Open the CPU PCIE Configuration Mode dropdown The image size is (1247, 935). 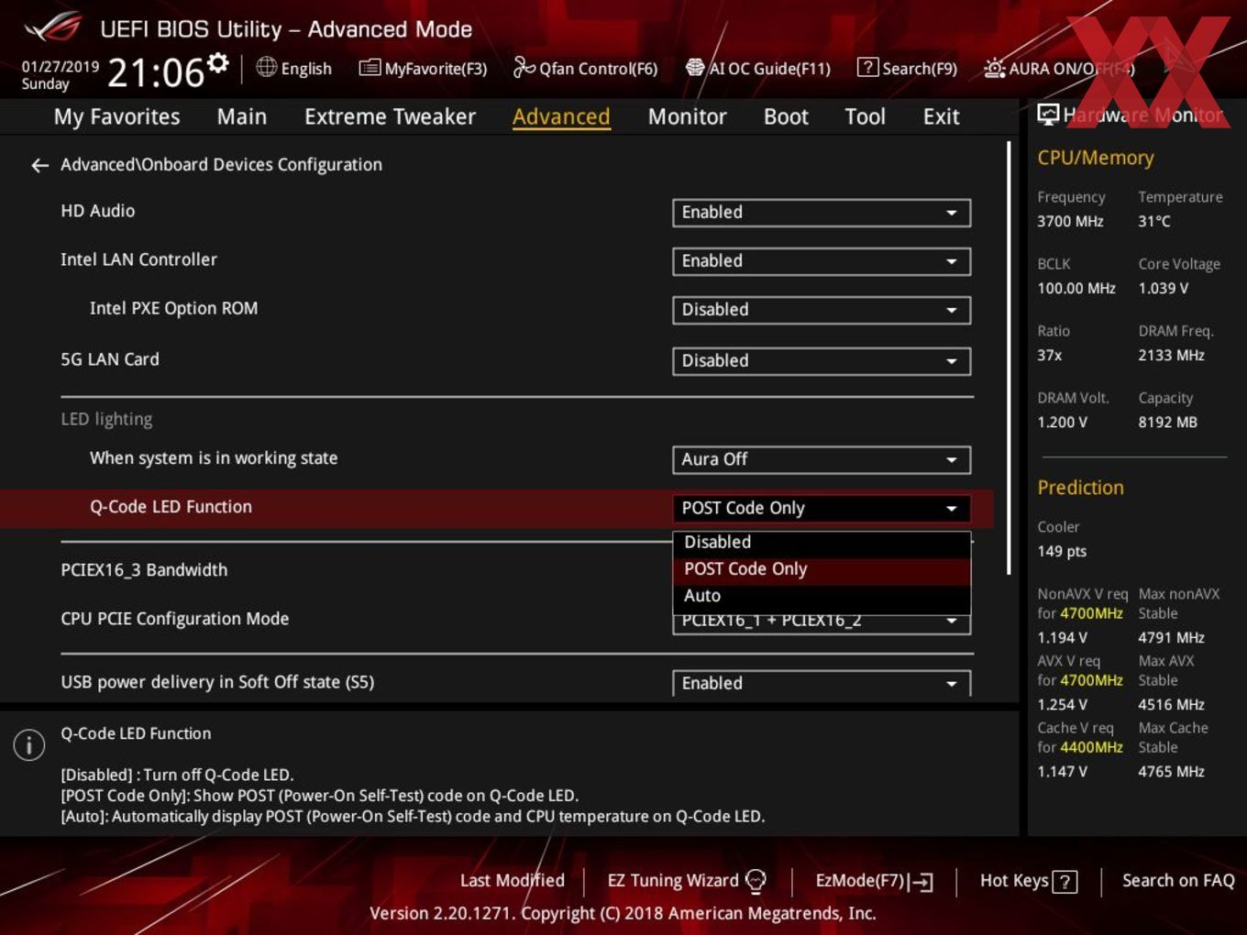[822, 624]
